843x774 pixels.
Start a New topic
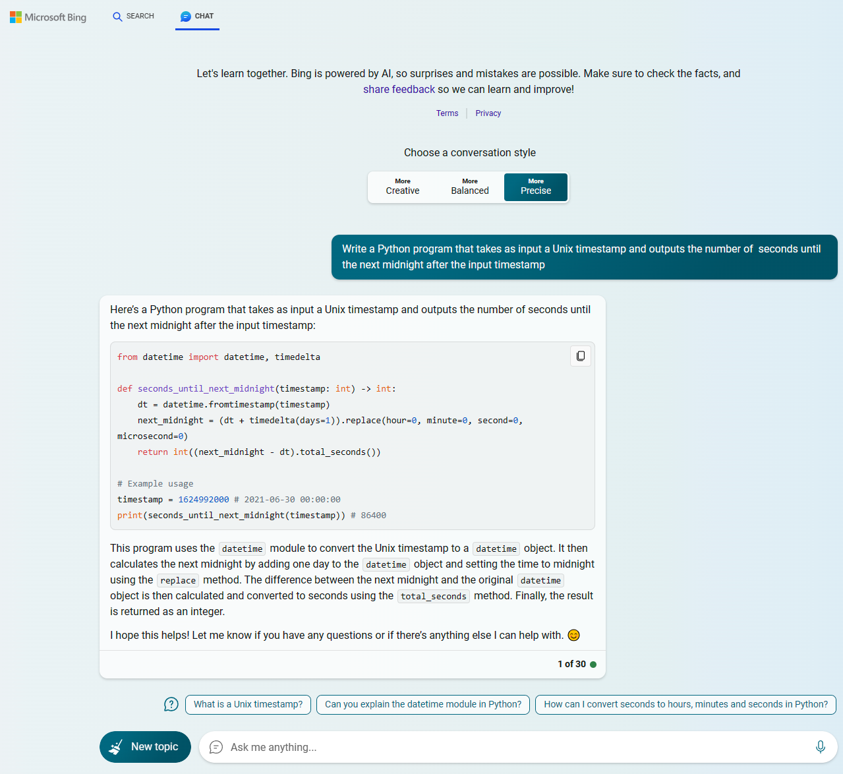(x=145, y=747)
